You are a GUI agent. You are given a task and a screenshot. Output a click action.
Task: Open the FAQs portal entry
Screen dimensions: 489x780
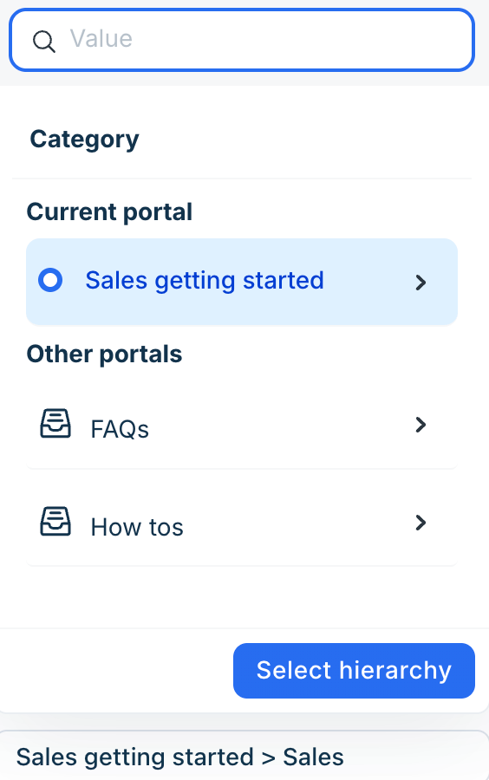tap(242, 426)
